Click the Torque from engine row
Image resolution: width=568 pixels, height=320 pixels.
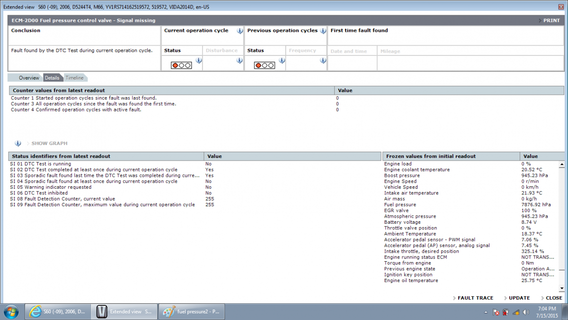click(470, 263)
